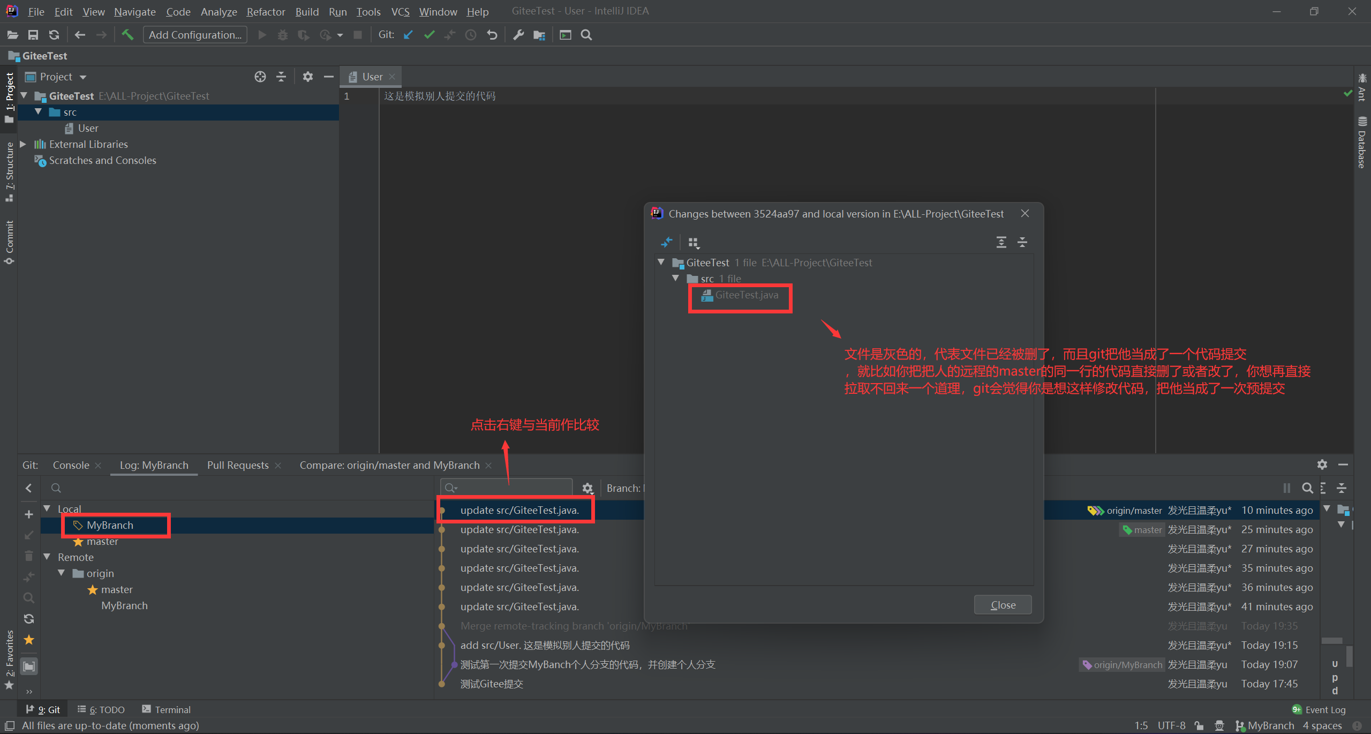Screen dimensions: 1371x734
Task: Click MyBranch widget in status bar
Action: [1264, 725]
